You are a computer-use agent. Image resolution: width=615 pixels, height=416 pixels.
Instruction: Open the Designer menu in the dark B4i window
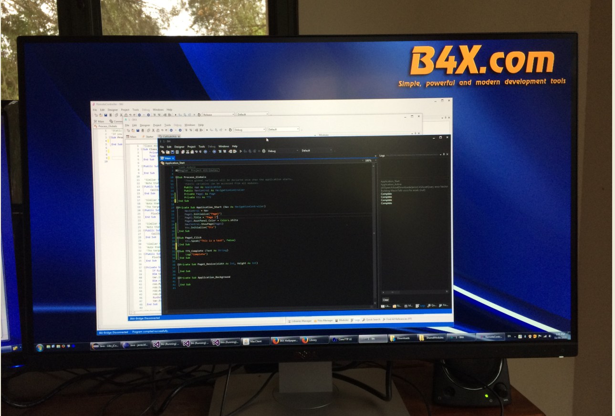pos(179,146)
